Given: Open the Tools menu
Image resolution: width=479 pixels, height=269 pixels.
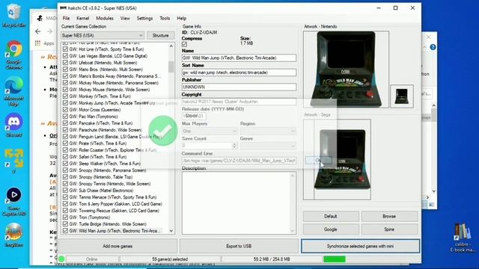Looking at the screenshot, I should click(165, 18).
